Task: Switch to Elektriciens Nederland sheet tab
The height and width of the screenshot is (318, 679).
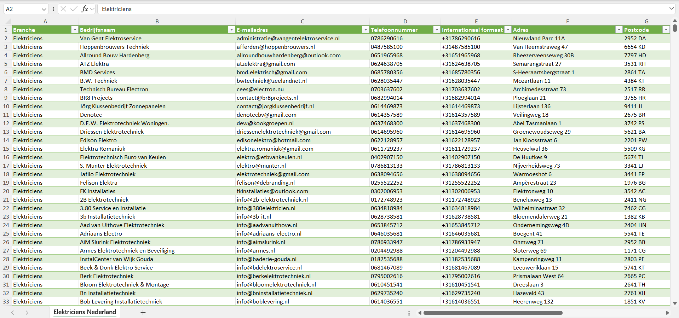Action: [x=85, y=312]
